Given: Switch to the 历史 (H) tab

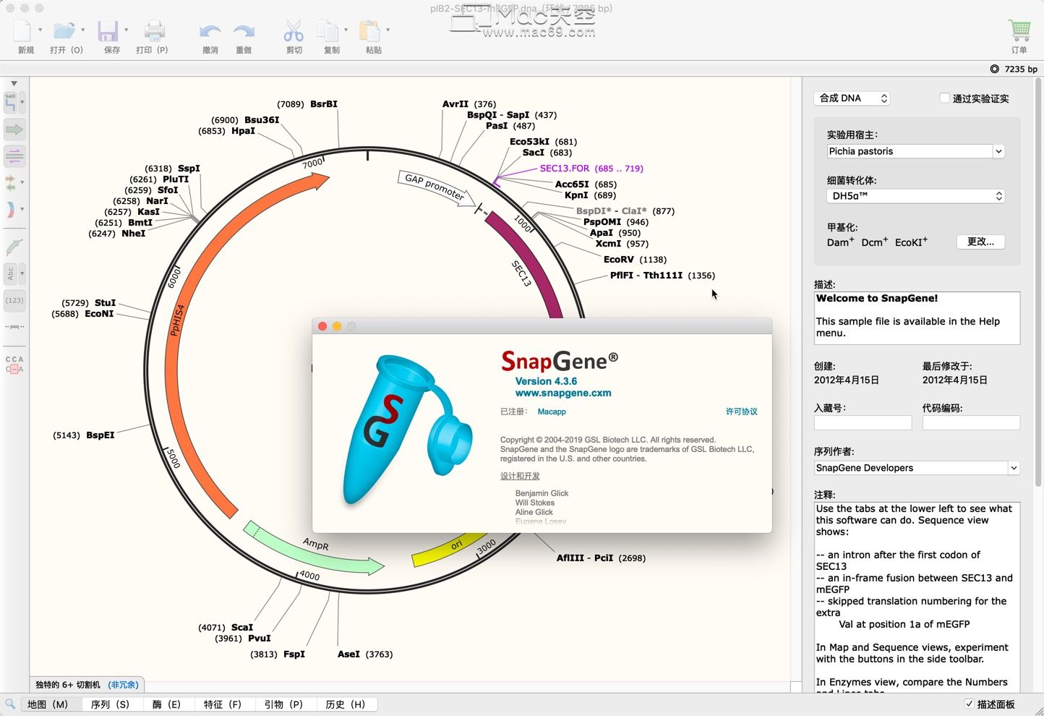Looking at the screenshot, I should pyautogui.click(x=346, y=704).
